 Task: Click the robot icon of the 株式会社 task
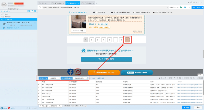coord(4,24)
